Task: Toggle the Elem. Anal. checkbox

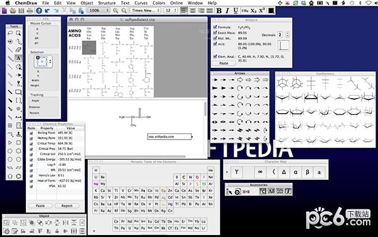Action: pos(215,57)
